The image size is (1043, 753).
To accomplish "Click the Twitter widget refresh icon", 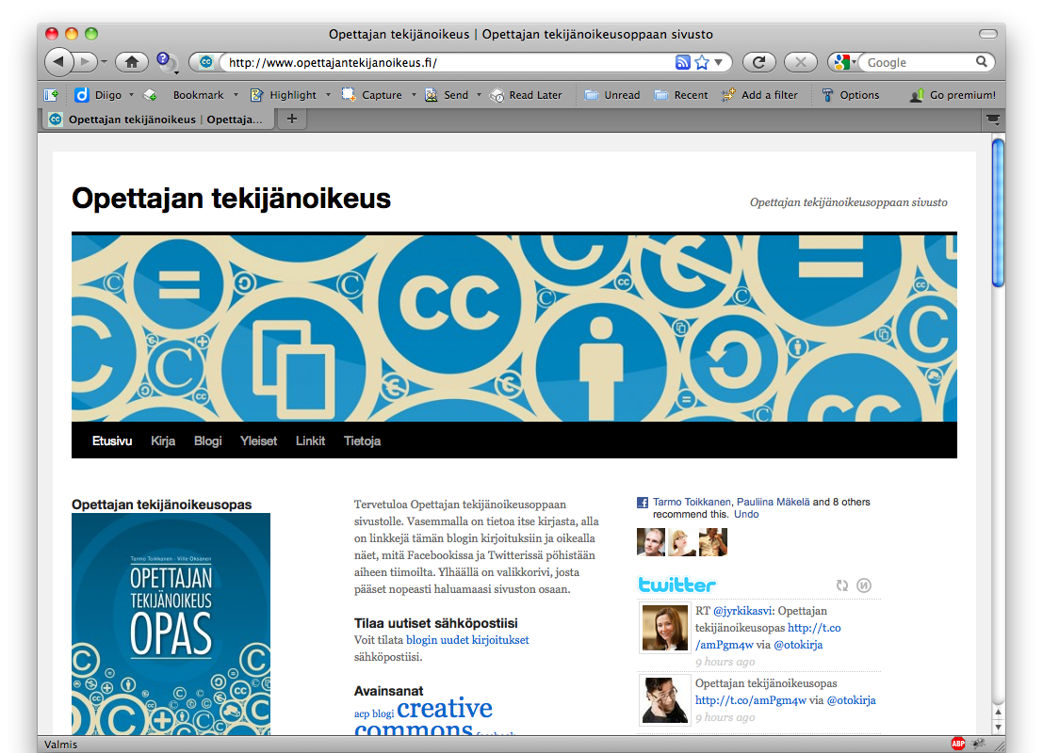I will pos(842,585).
